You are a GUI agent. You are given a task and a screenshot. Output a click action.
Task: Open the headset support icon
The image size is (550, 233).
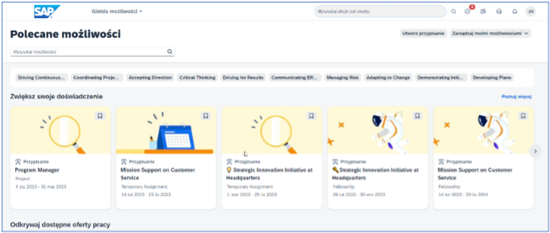pos(499,11)
